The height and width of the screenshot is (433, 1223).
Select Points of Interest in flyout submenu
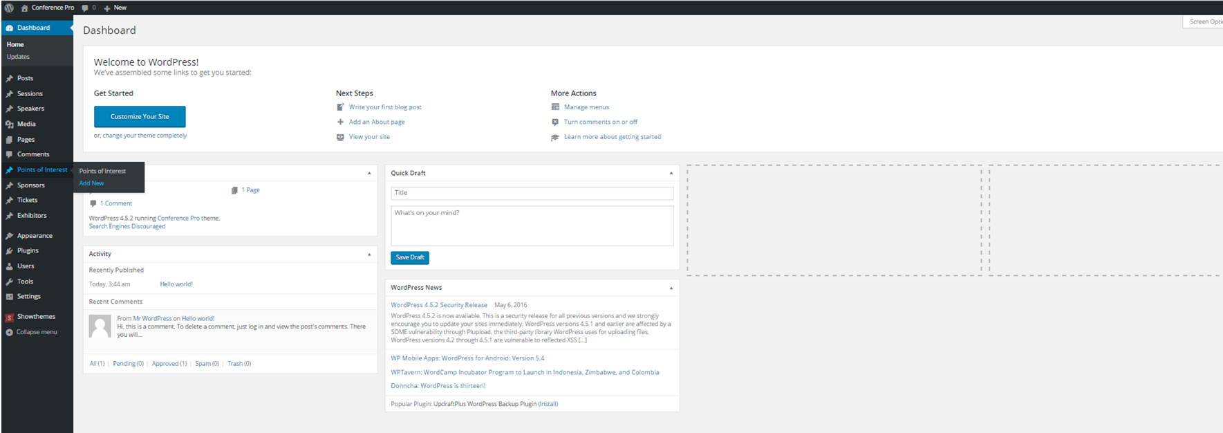pyautogui.click(x=102, y=172)
